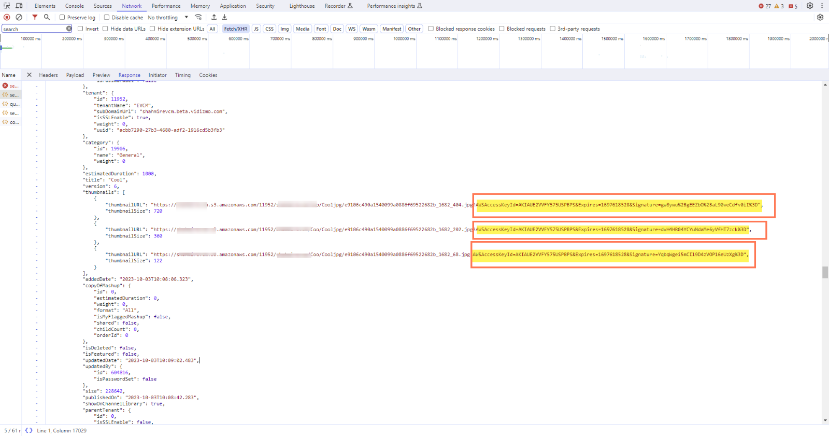Open the Console panel tab
829x436 pixels.
[x=75, y=6]
